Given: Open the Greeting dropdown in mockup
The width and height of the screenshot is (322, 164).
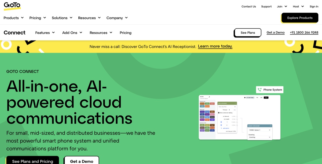Looking at the screenshot, I should [260, 137].
